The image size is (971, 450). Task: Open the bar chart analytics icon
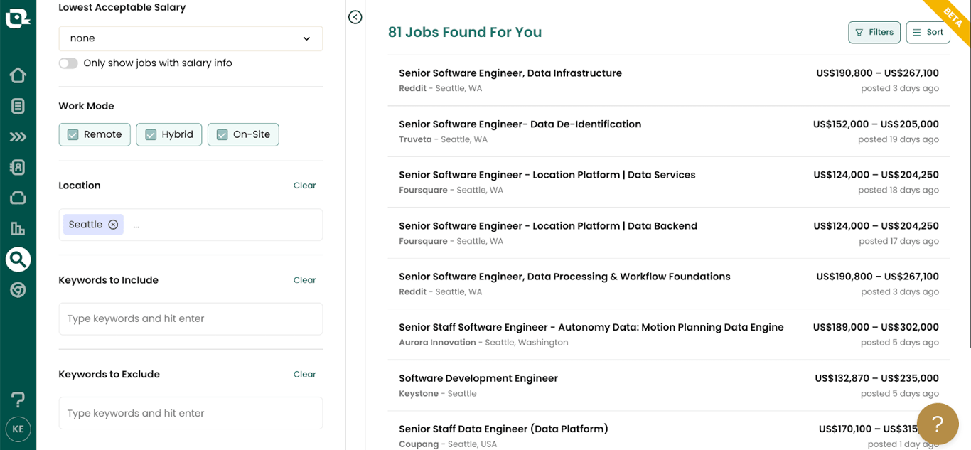tap(18, 228)
